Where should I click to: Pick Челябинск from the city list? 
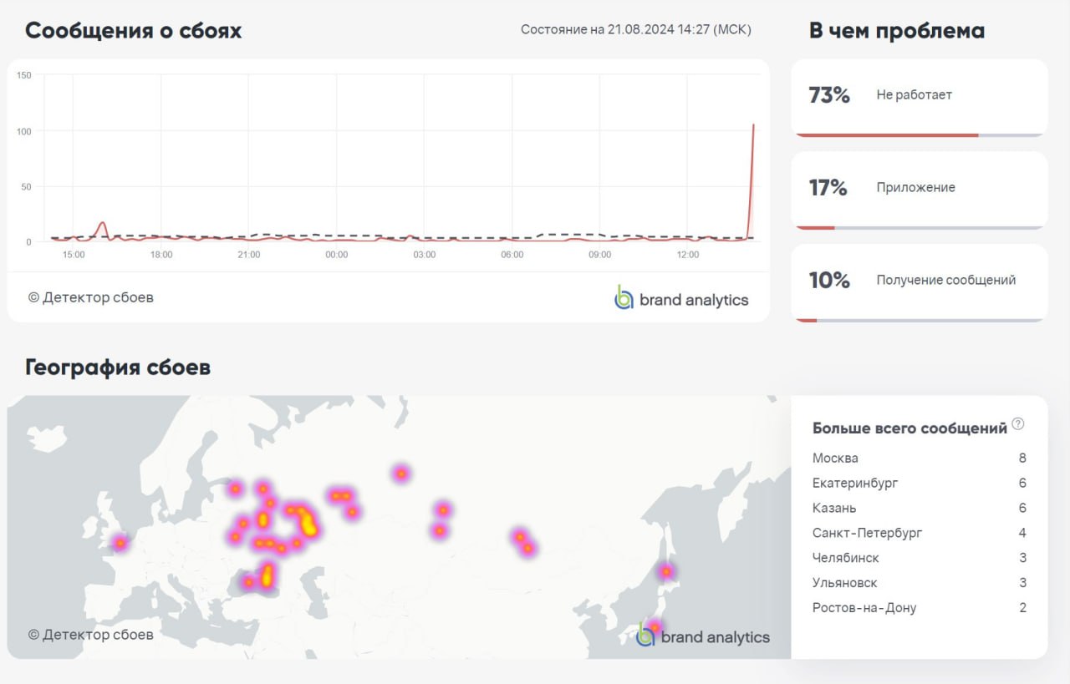tap(845, 558)
